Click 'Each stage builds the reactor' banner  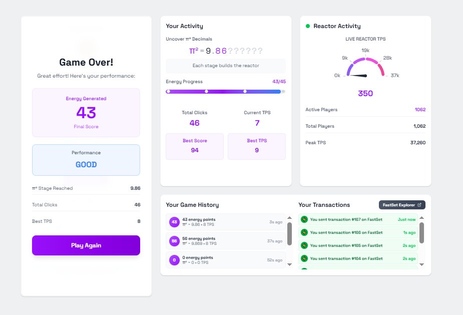(226, 66)
